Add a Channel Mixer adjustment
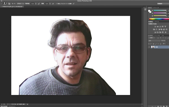The width and height of the screenshot is (169, 107). click(164, 29)
